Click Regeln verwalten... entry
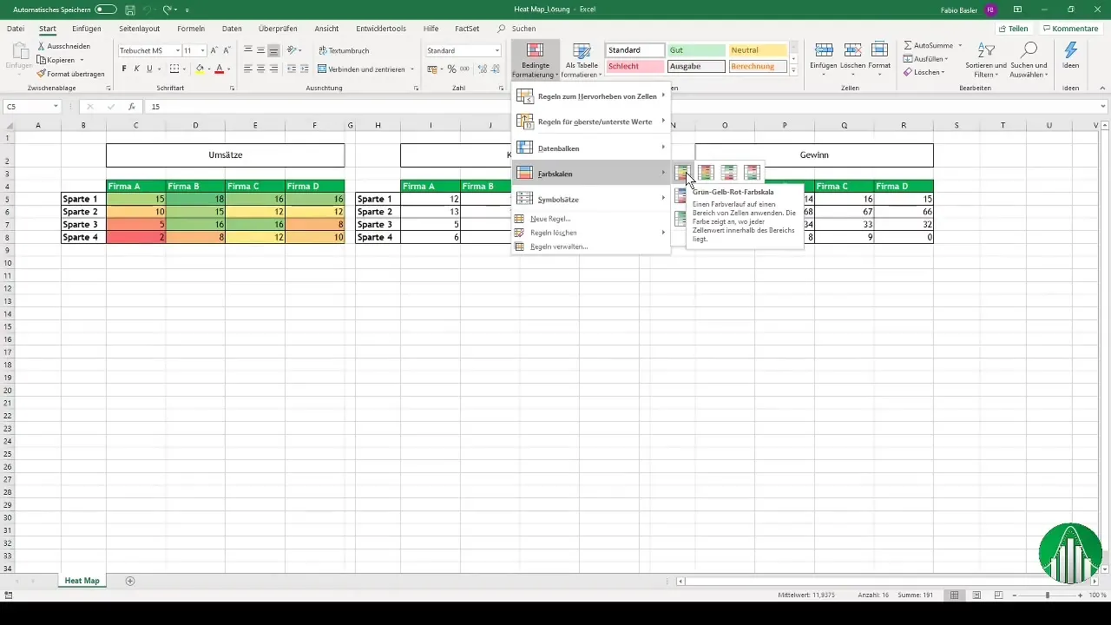Screen dimensions: 1111x625 pyautogui.click(x=590, y=247)
